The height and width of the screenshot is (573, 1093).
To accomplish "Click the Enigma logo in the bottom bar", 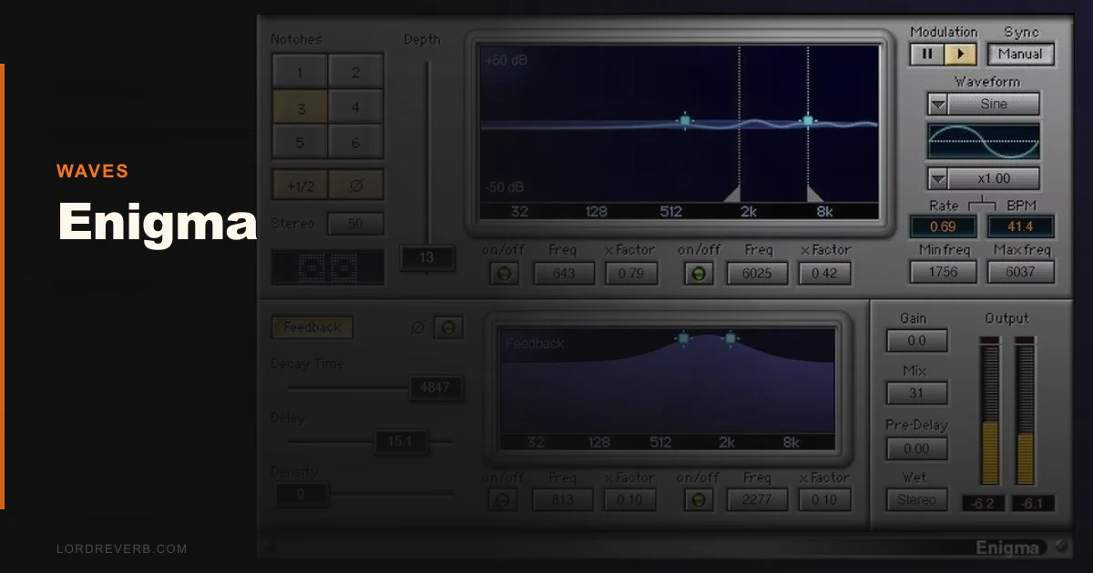I will tap(1008, 548).
